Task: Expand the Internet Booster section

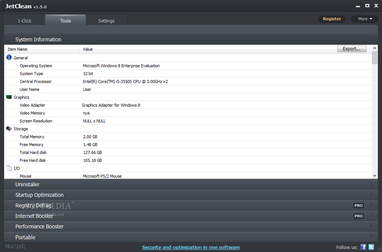Action: tap(371, 216)
